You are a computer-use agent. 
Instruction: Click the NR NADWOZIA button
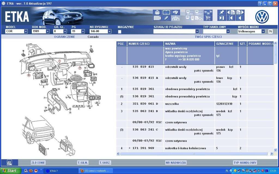[x=176, y=163]
